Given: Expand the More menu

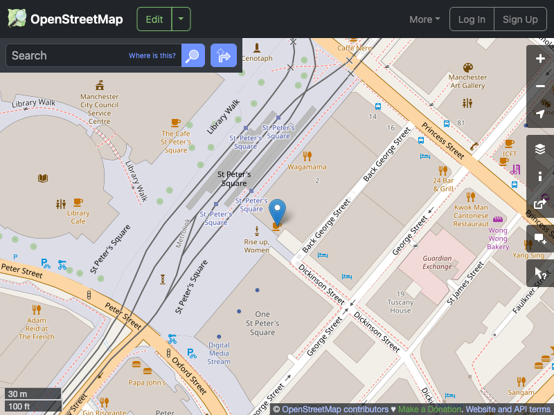Looking at the screenshot, I should point(424,19).
